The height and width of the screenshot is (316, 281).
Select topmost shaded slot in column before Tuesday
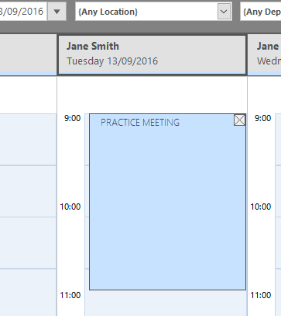(x=28, y=139)
